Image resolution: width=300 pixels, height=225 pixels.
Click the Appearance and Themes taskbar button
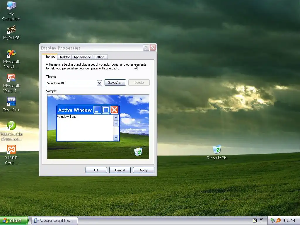(x=54, y=221)
